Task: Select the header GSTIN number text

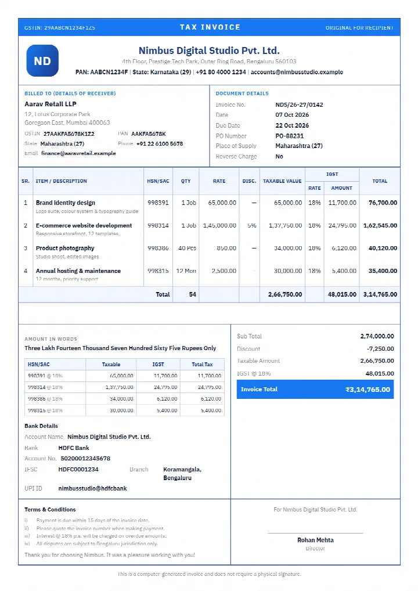Action: point(60,27)
